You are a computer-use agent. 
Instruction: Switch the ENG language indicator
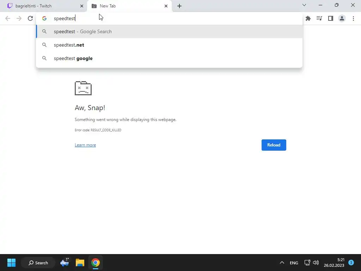(294, 263)
